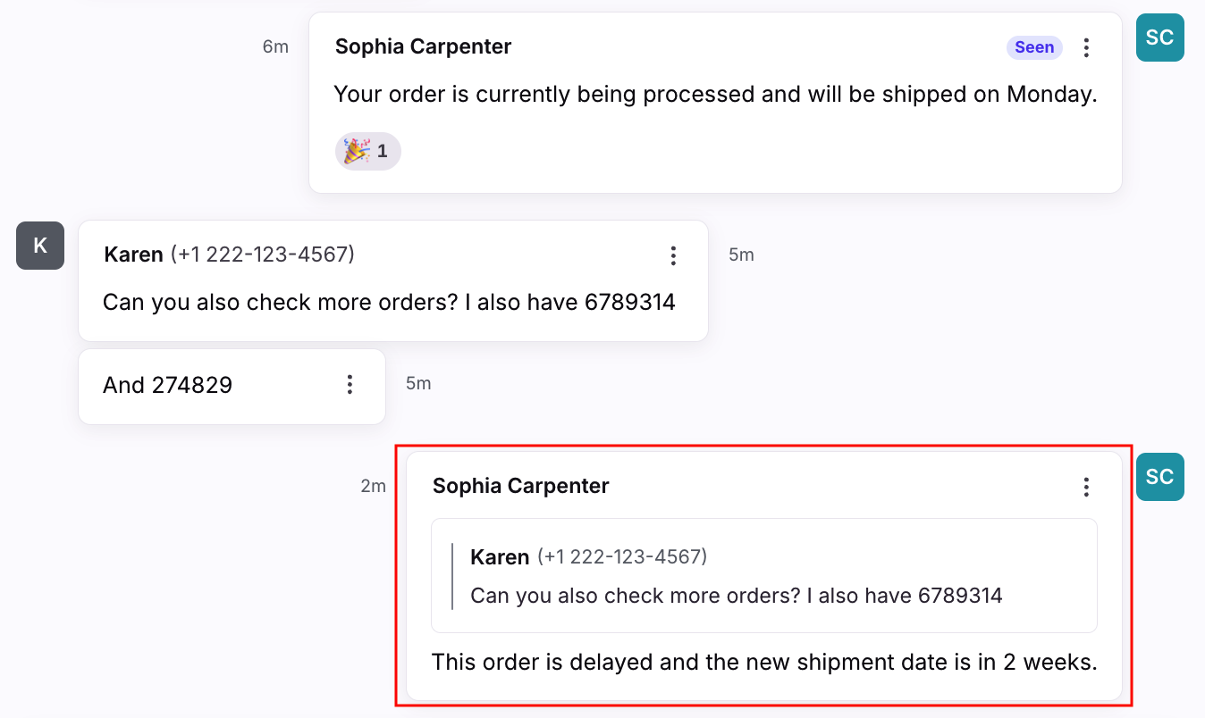
Task: Click the 6m timestamp
Action: click(x=275, y=46)
